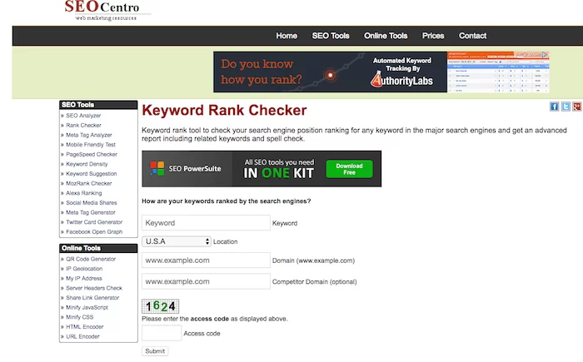The width and height of the screenshot is (583, 362).
Task: Focus the Access code input box
Action: tap(161, 333)
